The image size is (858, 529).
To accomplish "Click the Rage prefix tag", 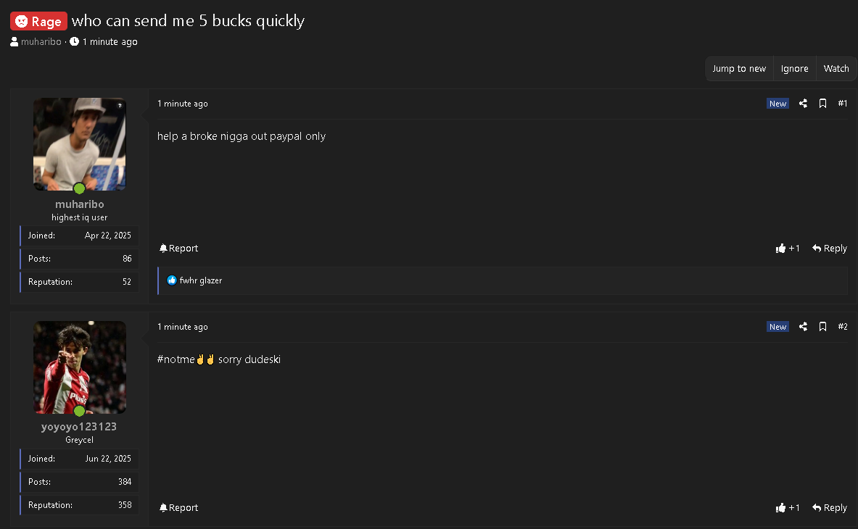I will (x=38, y=21).
